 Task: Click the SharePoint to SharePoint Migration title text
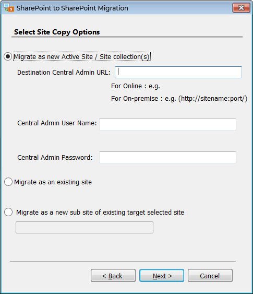(73, 8)
